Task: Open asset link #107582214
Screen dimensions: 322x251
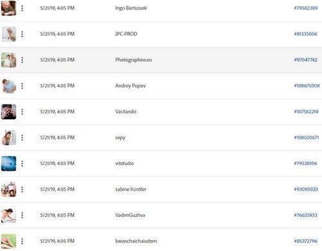Action: pyautogui.click(x=306, y=112)
